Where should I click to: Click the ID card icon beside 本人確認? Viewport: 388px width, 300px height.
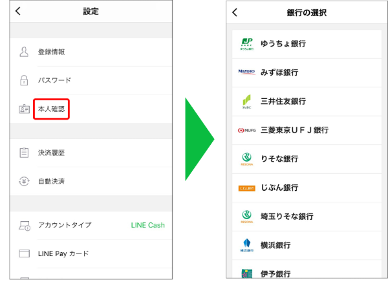(25, 109)
